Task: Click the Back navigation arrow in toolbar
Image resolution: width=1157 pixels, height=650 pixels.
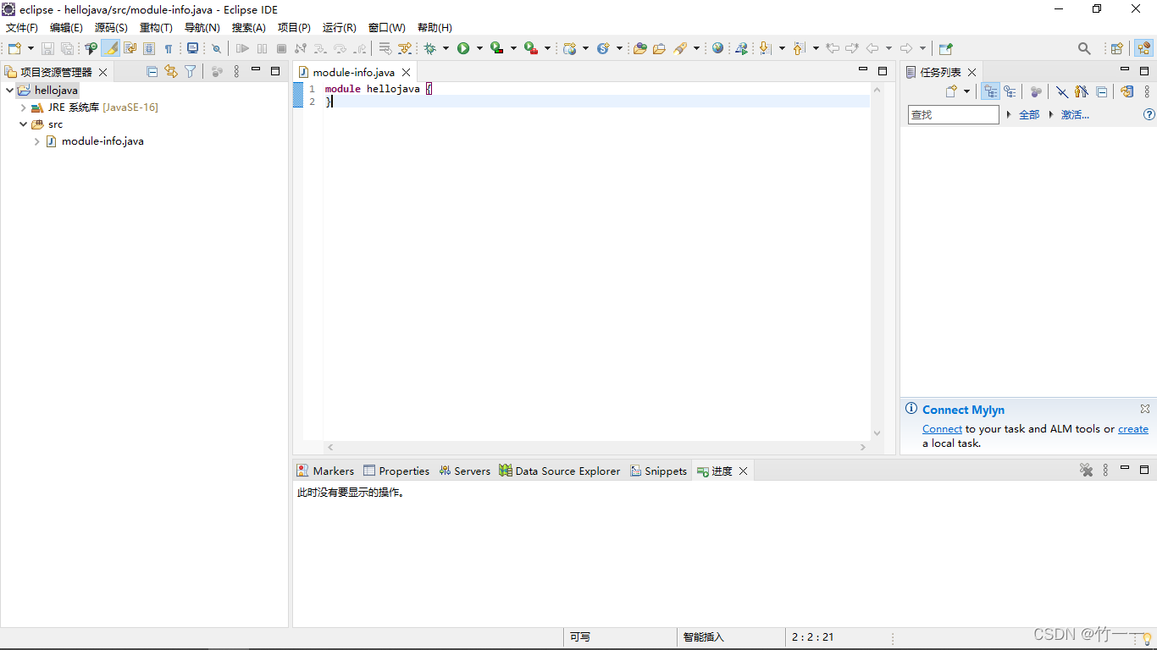Action: point(872,48)
